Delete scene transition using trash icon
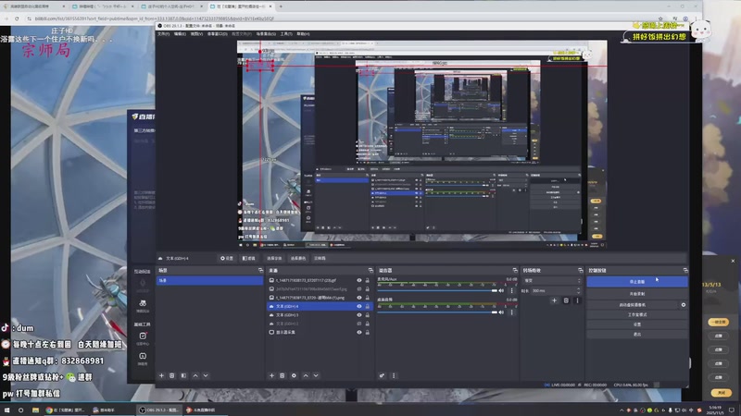 [x=566, y=300]
